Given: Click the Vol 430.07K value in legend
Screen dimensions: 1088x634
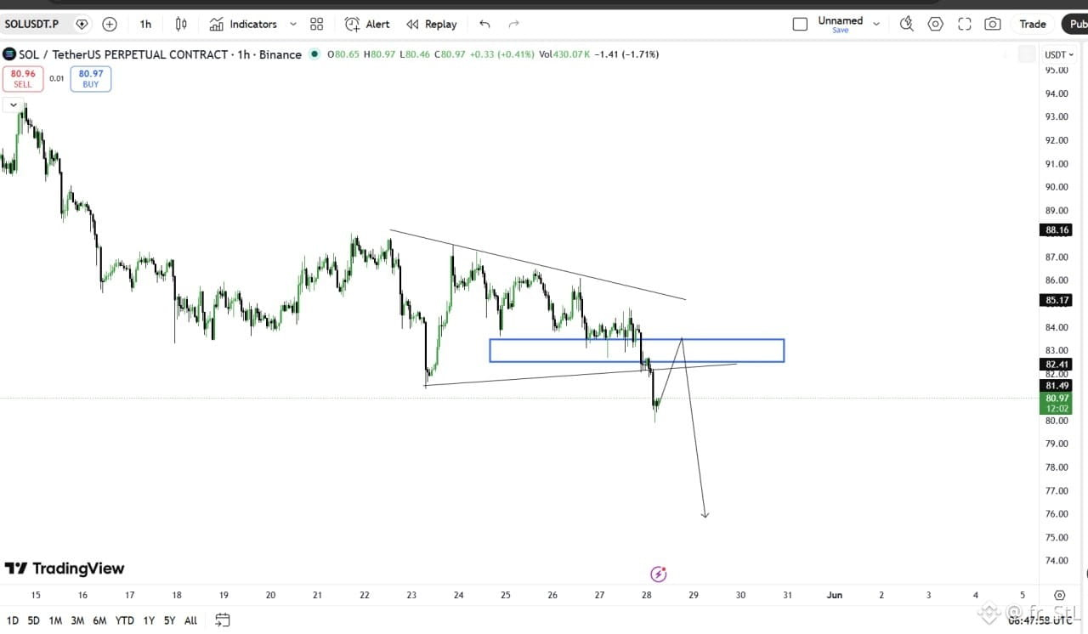Looking at the screenshot, I should (565, 54).
